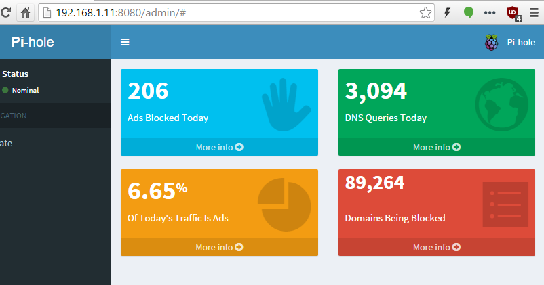Click the list icon on Domains Blocked card
The height and width of the screenshot is (285, 544).
click(x=505, y=204)
